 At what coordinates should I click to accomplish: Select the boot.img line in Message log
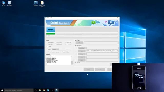51,56
